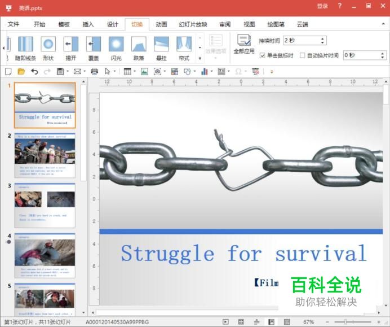Open dropdown arrow beside shapes icon

(194, 72)
